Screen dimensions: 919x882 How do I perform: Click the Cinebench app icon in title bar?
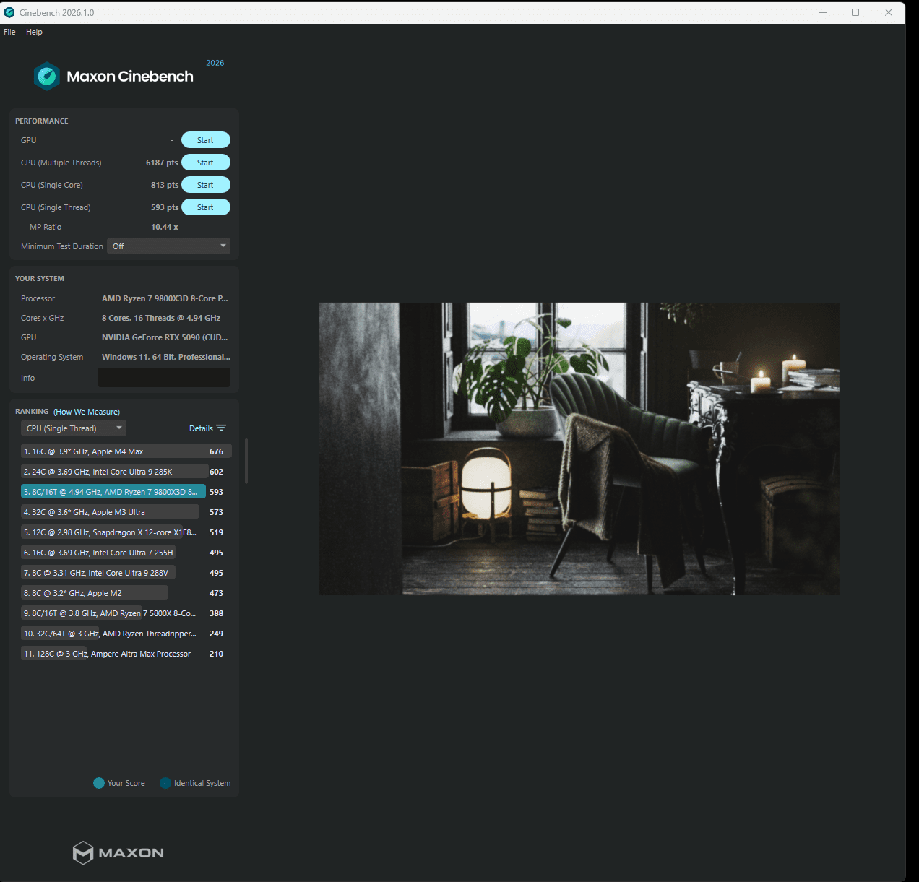[x=9, y=12]
